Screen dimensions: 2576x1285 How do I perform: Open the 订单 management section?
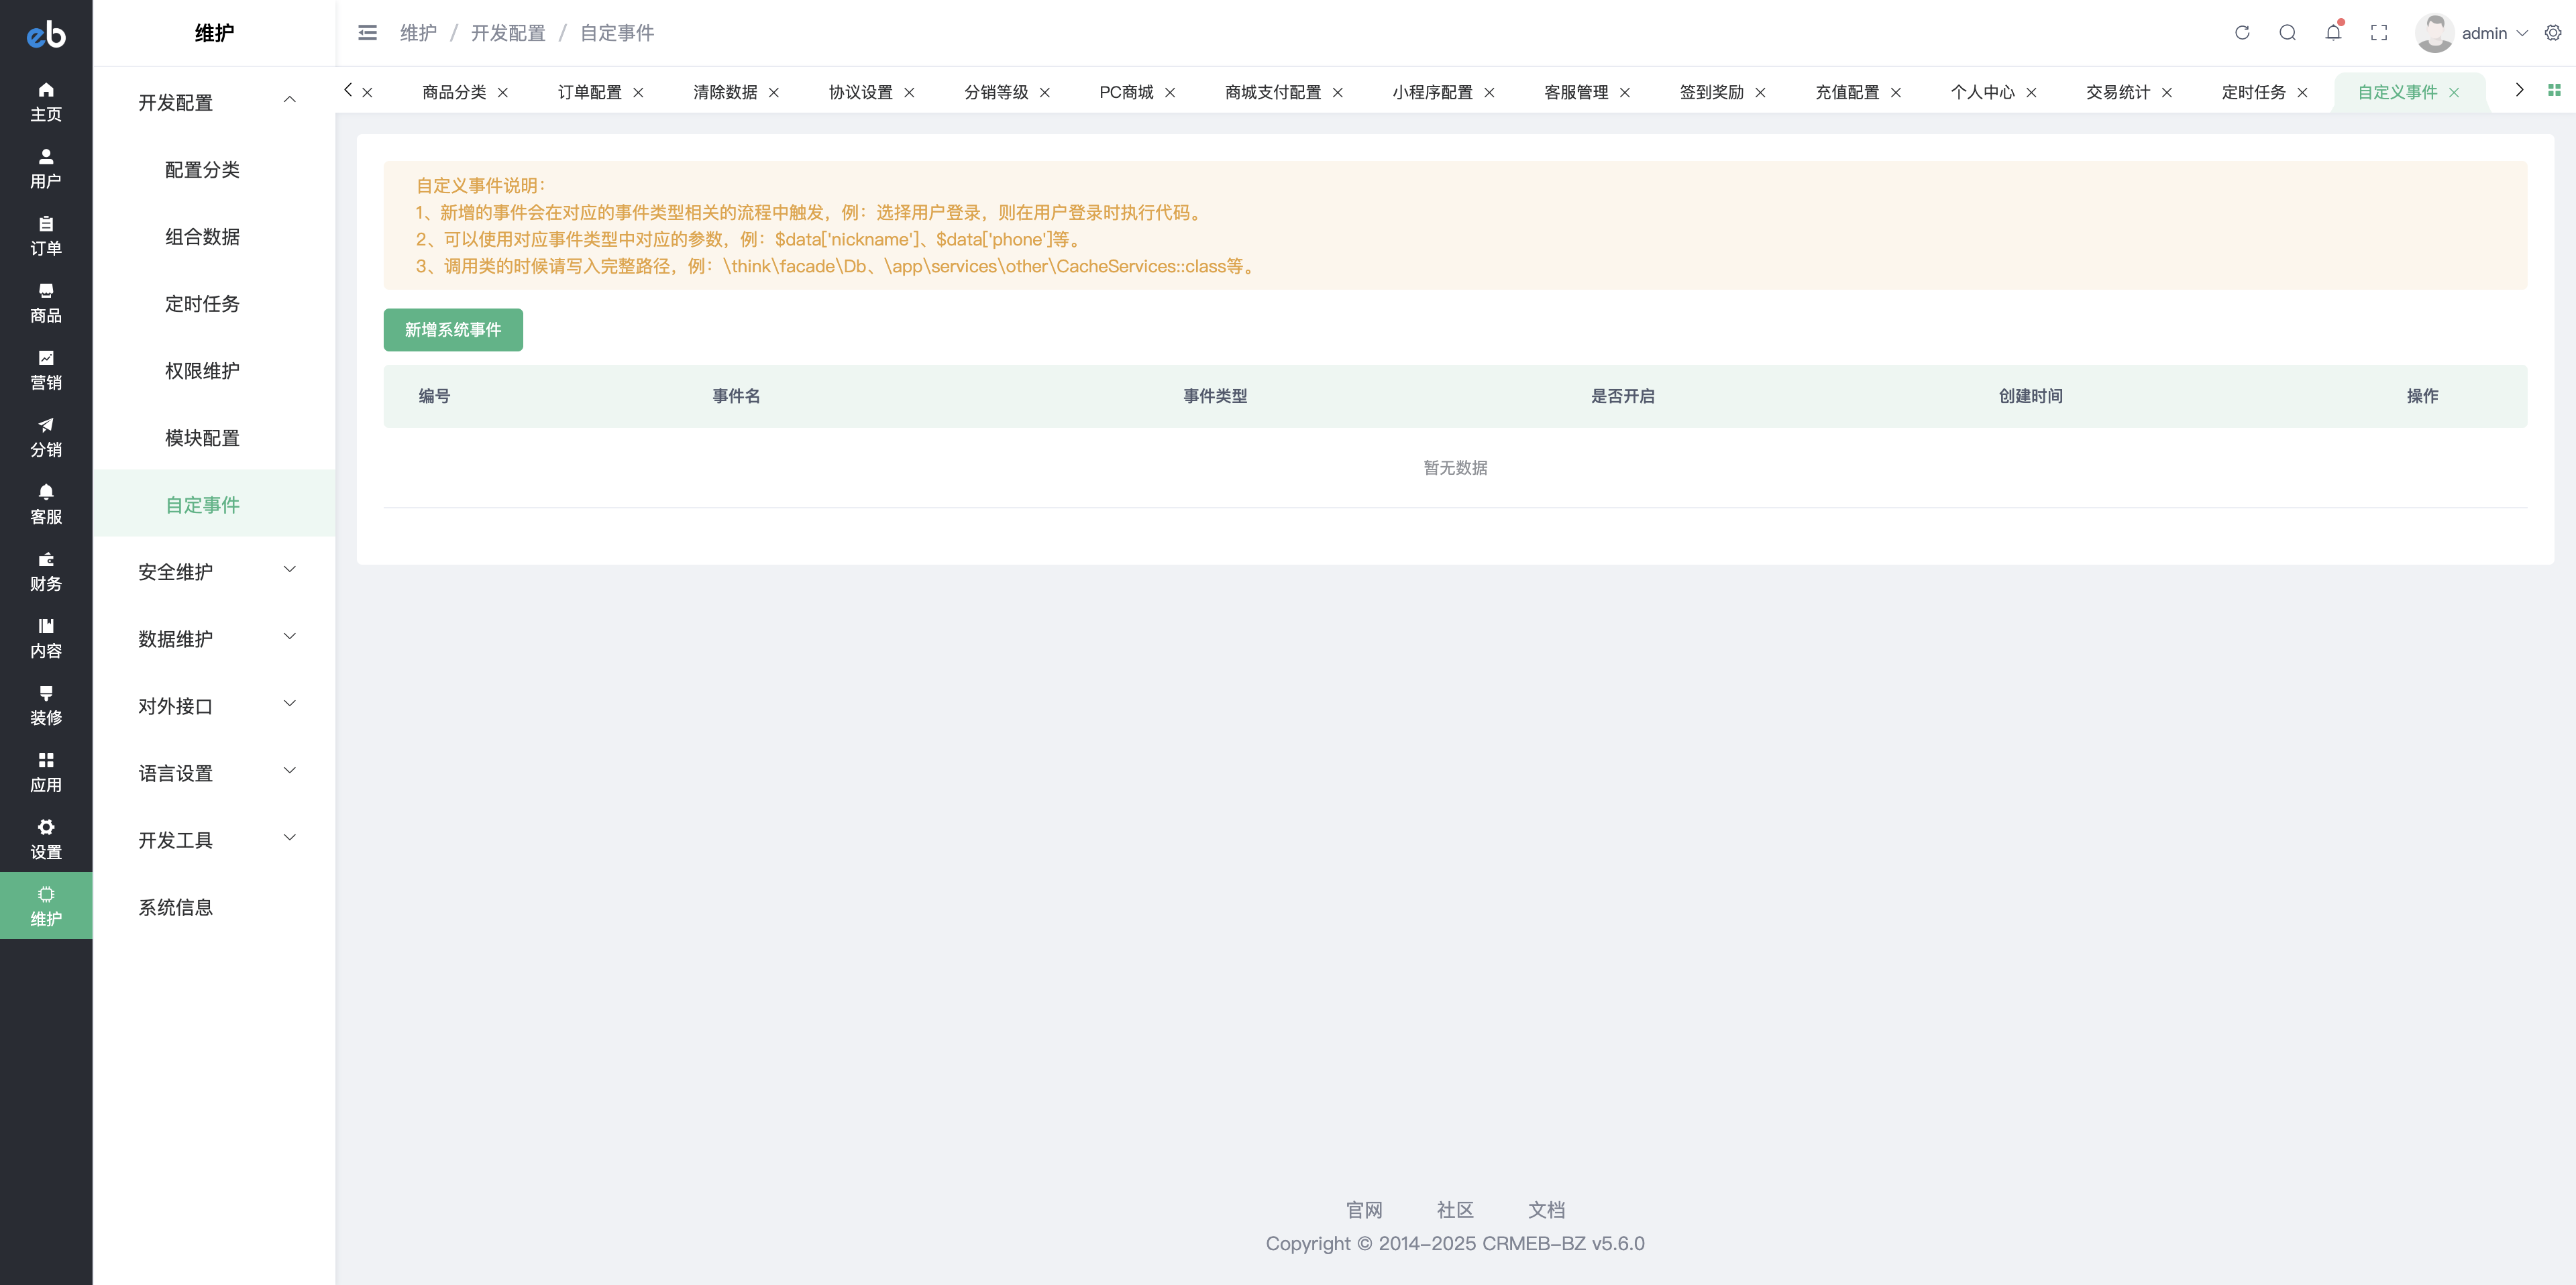pyautogui.click(x=45, y=235)
